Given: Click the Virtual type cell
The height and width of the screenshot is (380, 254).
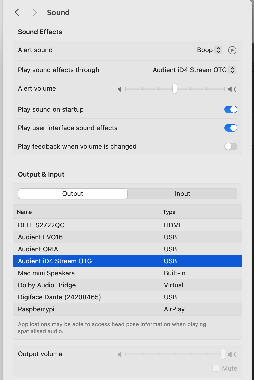Looking at the screenshot, I should (174, 285).
